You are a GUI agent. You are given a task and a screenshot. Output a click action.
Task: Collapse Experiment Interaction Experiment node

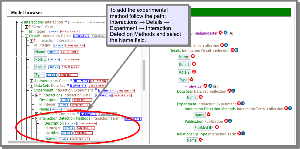click(x=32, y=90)
